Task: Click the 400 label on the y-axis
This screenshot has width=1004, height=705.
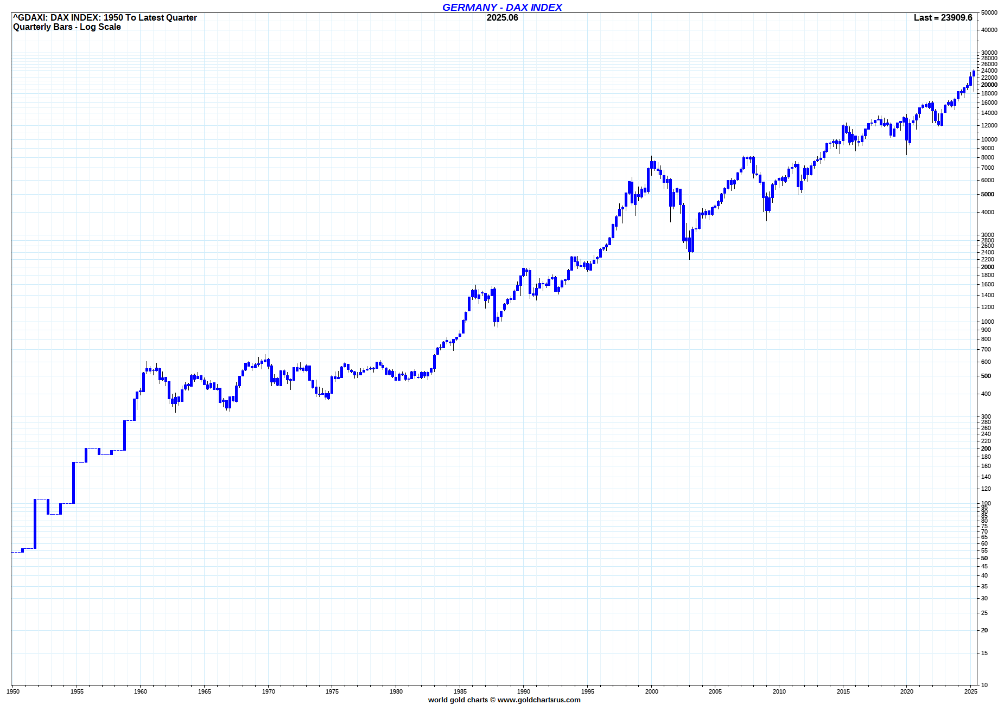Action: tap(986, 394)
